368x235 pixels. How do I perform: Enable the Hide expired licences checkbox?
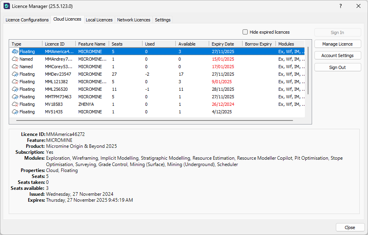click(245, 32)
